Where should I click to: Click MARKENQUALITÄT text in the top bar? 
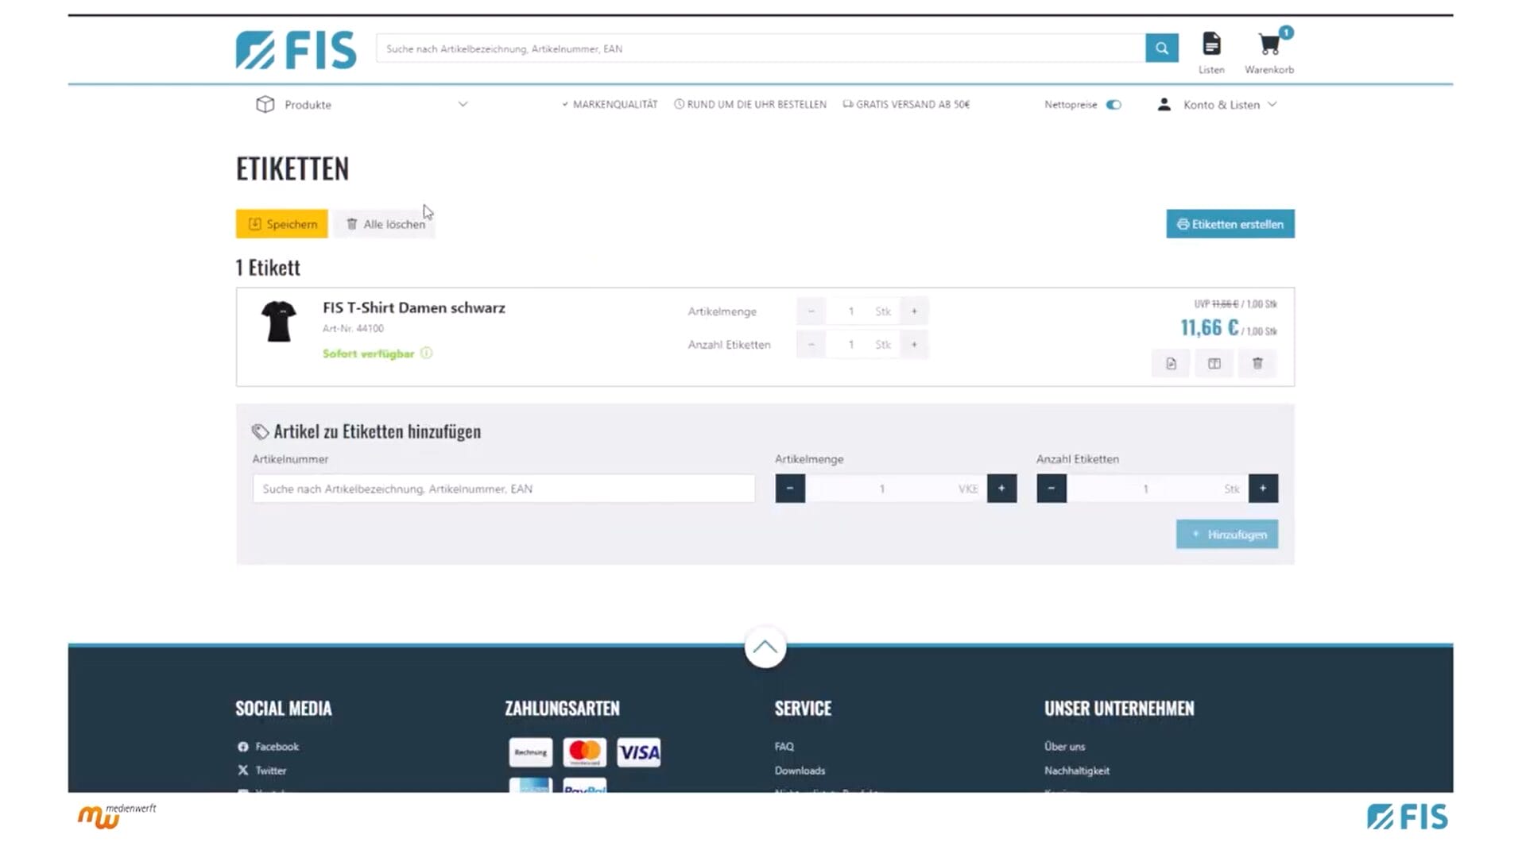[x=614, y=104]
